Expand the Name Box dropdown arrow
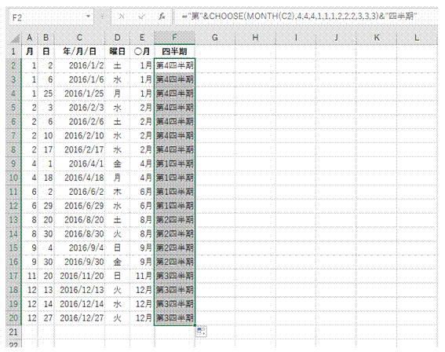This screenshot has height=352, width=445. tap(88, 16)
